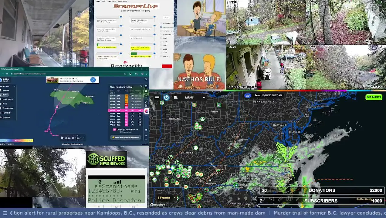Click the top-right button in ScannerLive
The width and height of the screenshot is (386, 218).
coord(166,17)
